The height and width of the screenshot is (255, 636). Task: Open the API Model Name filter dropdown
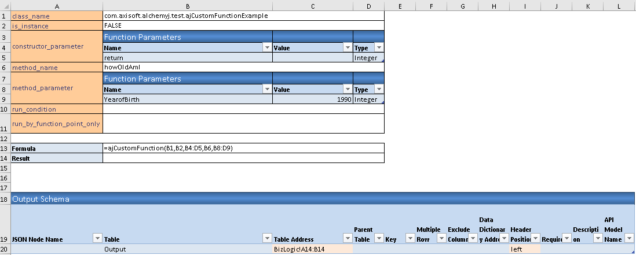pos(628,239)
